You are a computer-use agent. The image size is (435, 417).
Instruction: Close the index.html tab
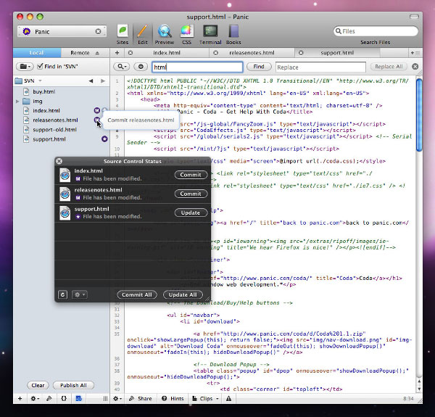tap(130, 53)
